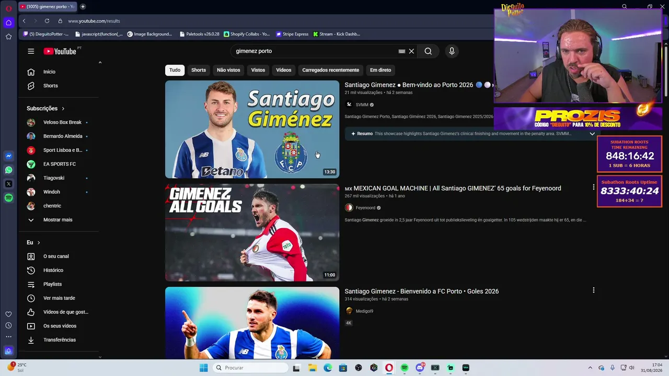The width and height of the screenshot is (669, 376).
Task: Open the YouTube hamburger guide menu
Action: 31,51
